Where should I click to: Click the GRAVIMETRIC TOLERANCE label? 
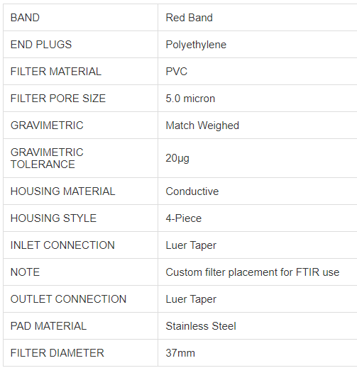pyautogui.click(x=47, y=158)
